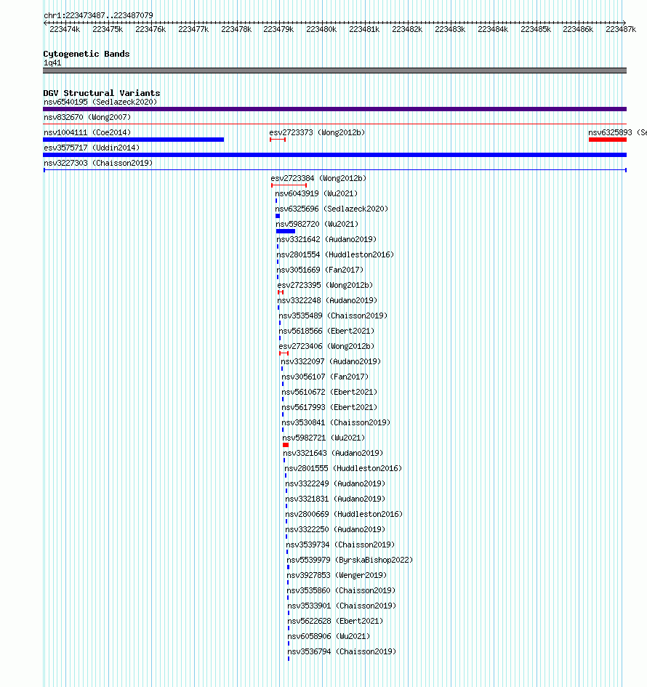Select esv2723395 (Wong2012b) label
647x687 pixels.
click(x=325, y=286)
